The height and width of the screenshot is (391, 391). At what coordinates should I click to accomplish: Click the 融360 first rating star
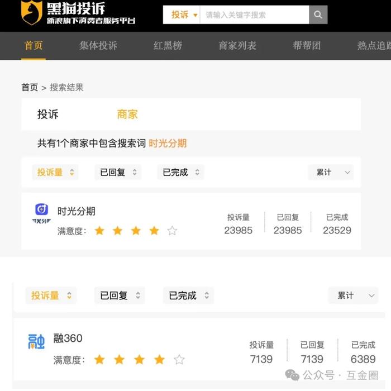pyautogui.click(x=99, y=360)
